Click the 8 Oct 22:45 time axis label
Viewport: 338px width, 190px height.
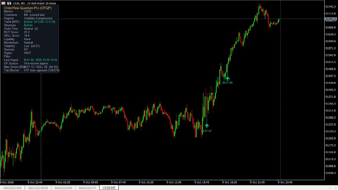point(35,182)
